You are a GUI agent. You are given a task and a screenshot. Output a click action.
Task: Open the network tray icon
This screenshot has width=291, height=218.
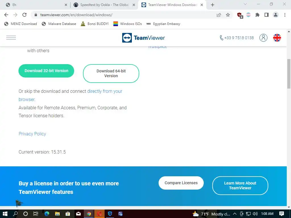[248, 214]
